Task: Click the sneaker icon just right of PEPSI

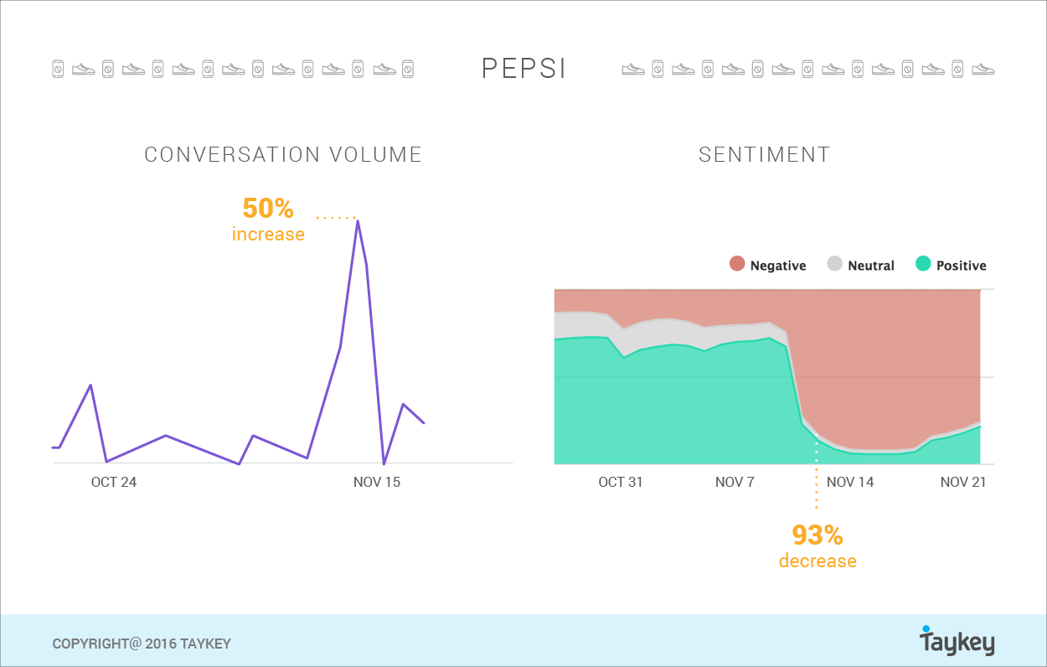Action: [x=633, y=70]
